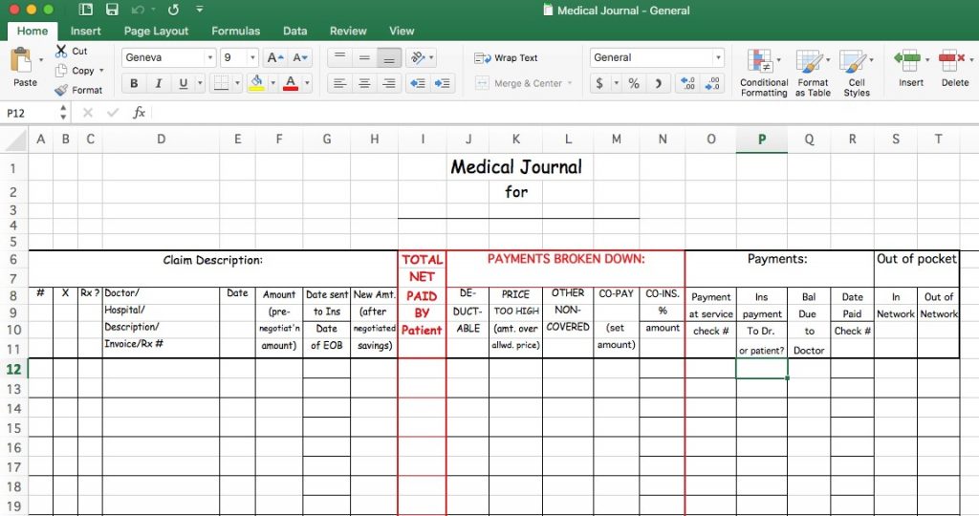Open the Geneva font name dropdown
This screenshot has height=516, width=979.
pos(209,57)
